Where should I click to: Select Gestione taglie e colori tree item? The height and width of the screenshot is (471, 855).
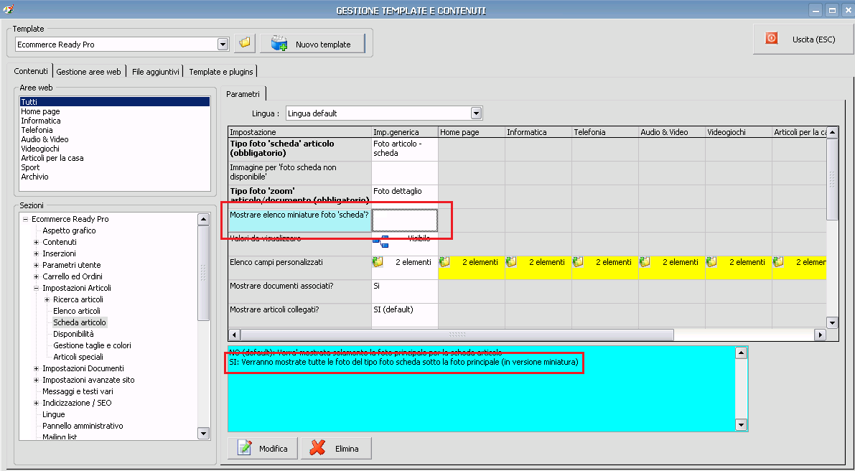coord(92,345)
